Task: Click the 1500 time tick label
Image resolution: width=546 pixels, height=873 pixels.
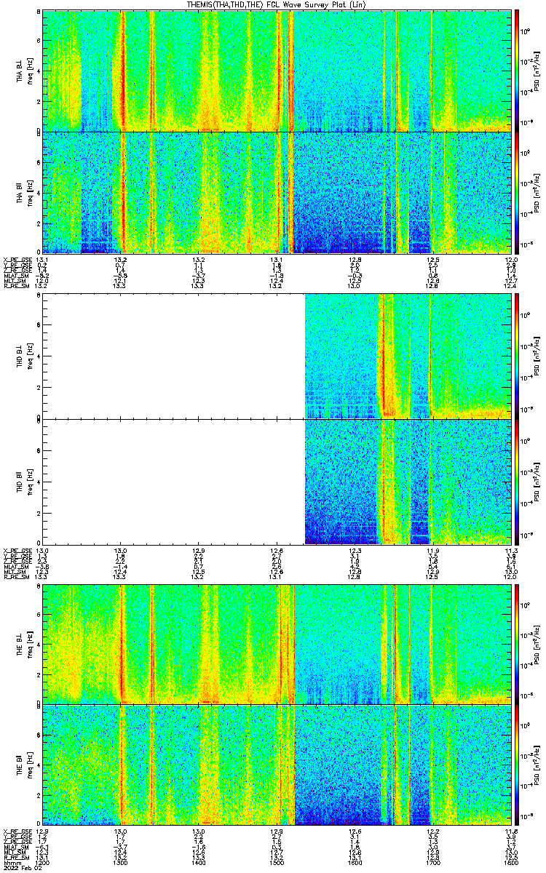Action: 277,861
